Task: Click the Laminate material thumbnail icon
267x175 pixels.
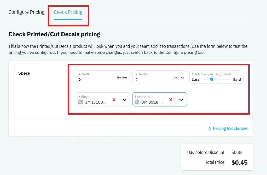Action: click(137, 102)
